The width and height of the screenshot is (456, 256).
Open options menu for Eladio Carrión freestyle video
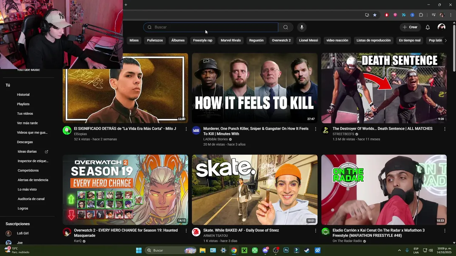click(x=445, y=231)
